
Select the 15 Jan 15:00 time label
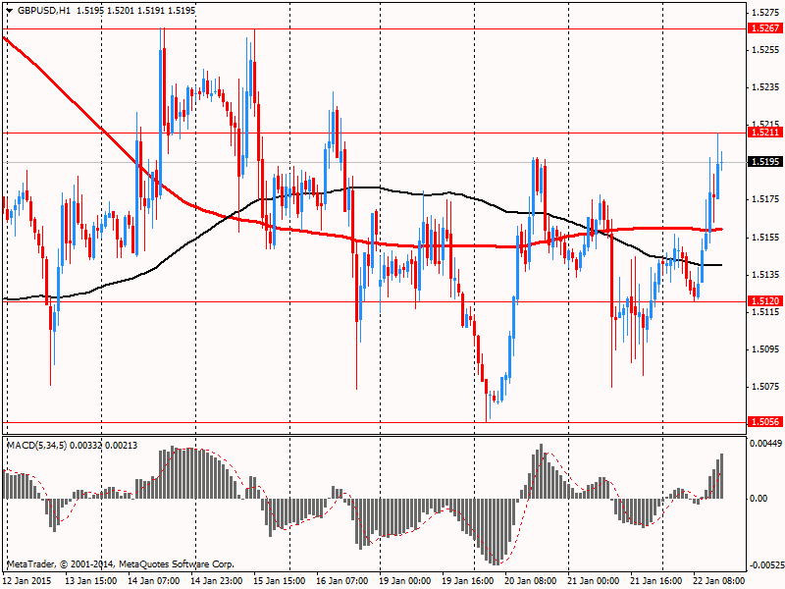[x=279, y=581]
